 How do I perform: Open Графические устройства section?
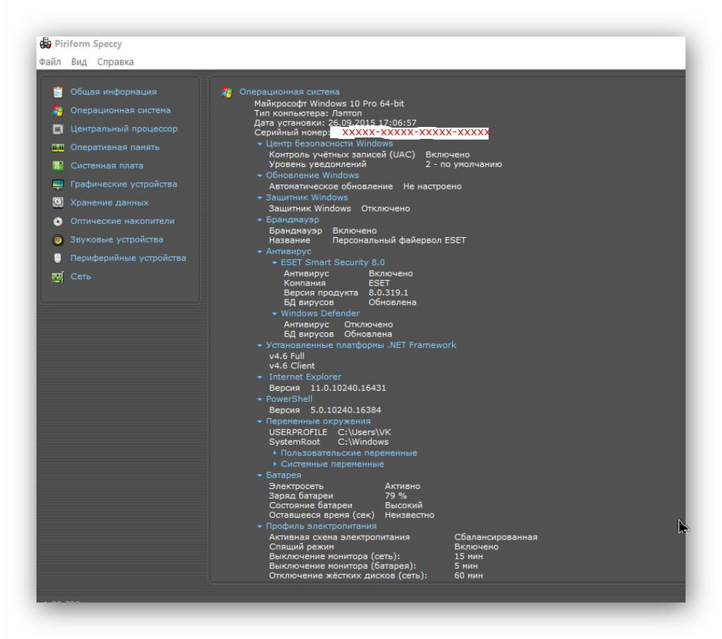tap(123, 184)
